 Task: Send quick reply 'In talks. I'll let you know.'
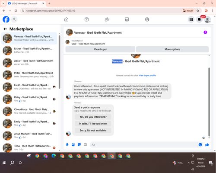click(93, 124)
